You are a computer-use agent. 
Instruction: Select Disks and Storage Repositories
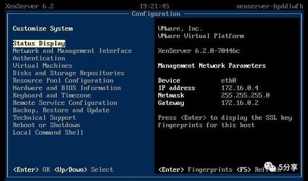(x=68, y=73)
